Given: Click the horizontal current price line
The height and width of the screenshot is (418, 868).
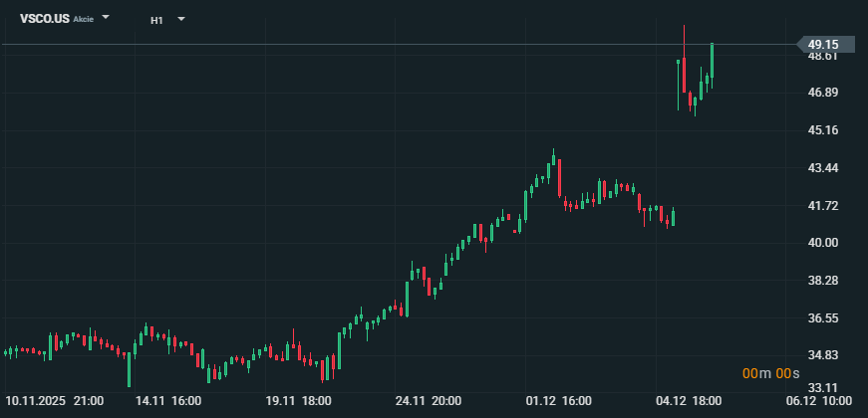Looking at the screenshot, I should [399, 44].
